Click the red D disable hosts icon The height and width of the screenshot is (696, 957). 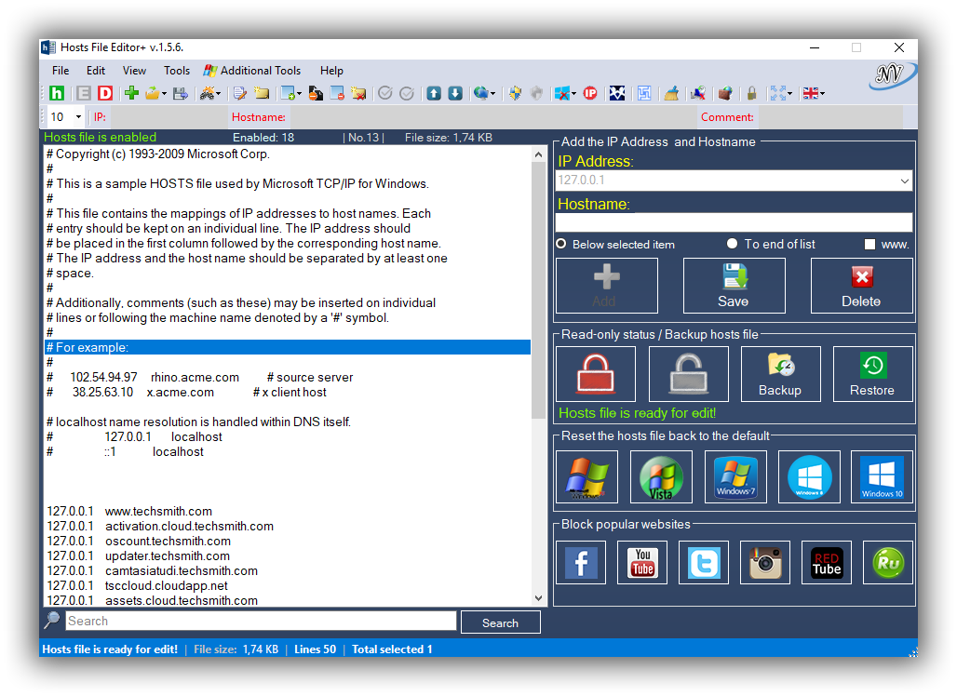tap(105, 93)
